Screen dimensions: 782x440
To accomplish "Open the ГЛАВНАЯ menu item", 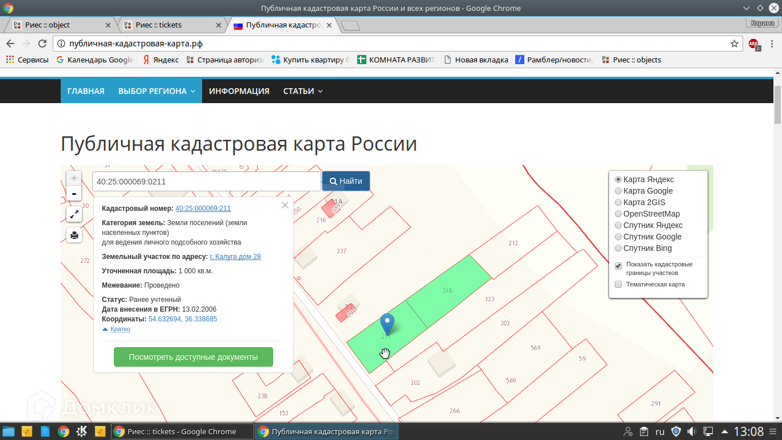I will (86, 91).
